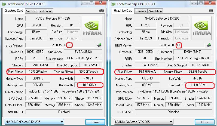Select Graphics Card tab in right window
Viewport: 217px width, 126px height.
point(123,11)
